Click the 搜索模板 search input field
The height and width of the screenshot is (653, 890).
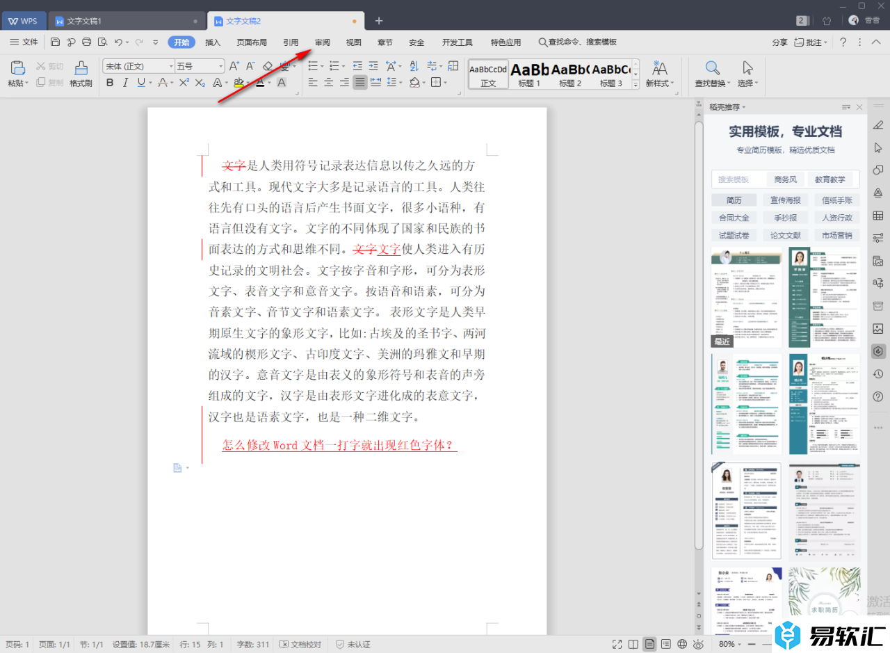pos(737,179)
